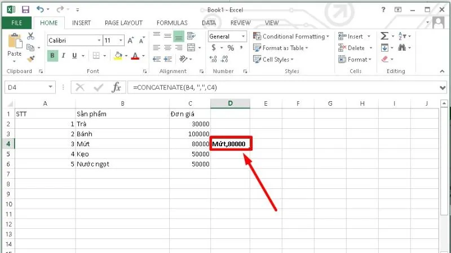Click the Insert Function fx icon
The image size is (451, 253).
pyautogui.click(x=117, y=87)
